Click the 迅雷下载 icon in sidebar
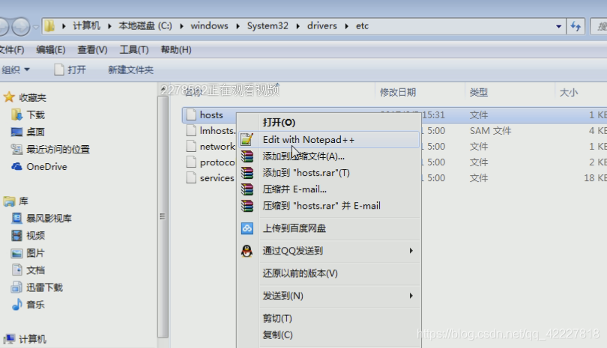607x348 pixels. (16, 287)
